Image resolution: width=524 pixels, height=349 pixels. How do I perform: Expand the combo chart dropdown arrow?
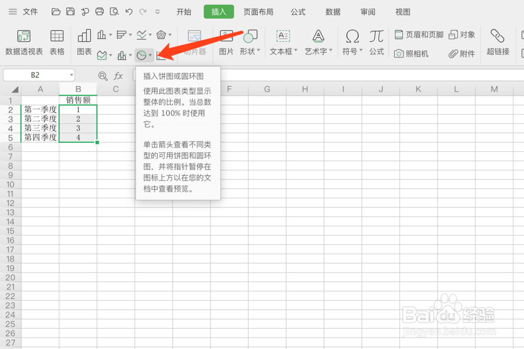(x=130, y=55)
